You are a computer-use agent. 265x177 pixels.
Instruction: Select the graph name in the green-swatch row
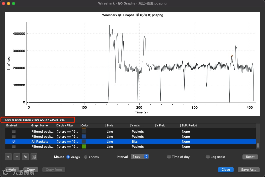point(42,146)
